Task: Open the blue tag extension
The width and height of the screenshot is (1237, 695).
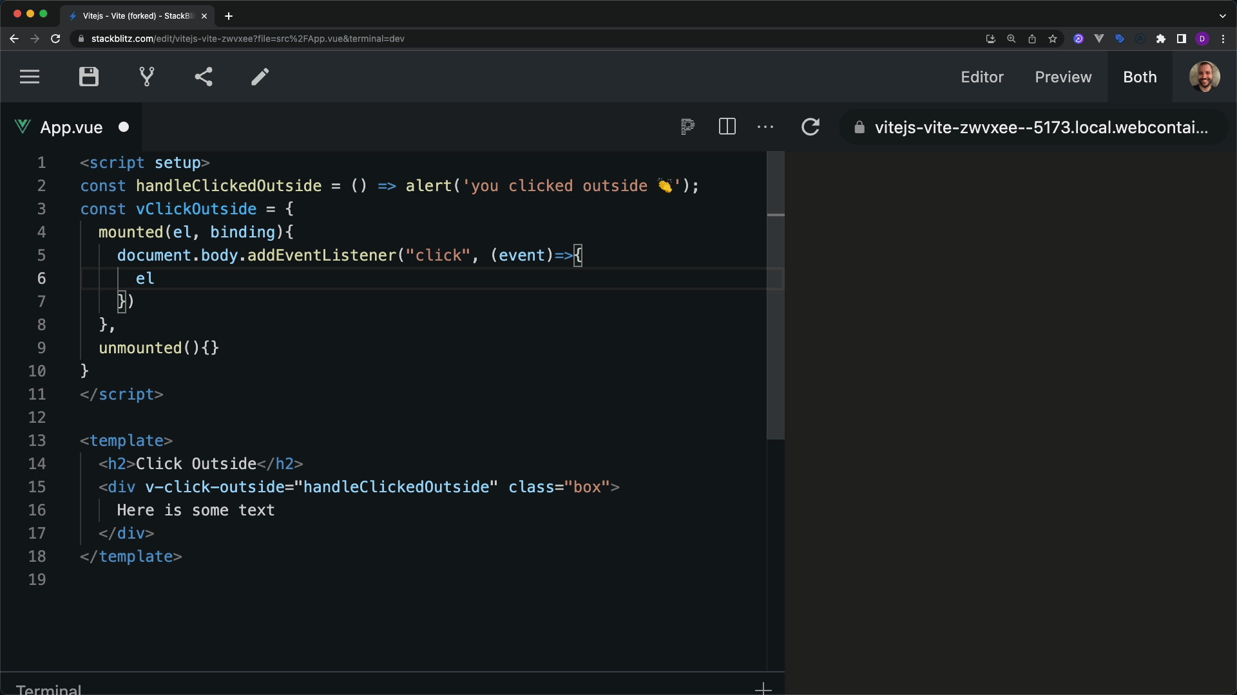Action: 1120,39
